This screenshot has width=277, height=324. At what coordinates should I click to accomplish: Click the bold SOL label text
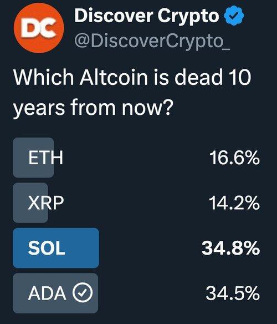pos(47,248)
